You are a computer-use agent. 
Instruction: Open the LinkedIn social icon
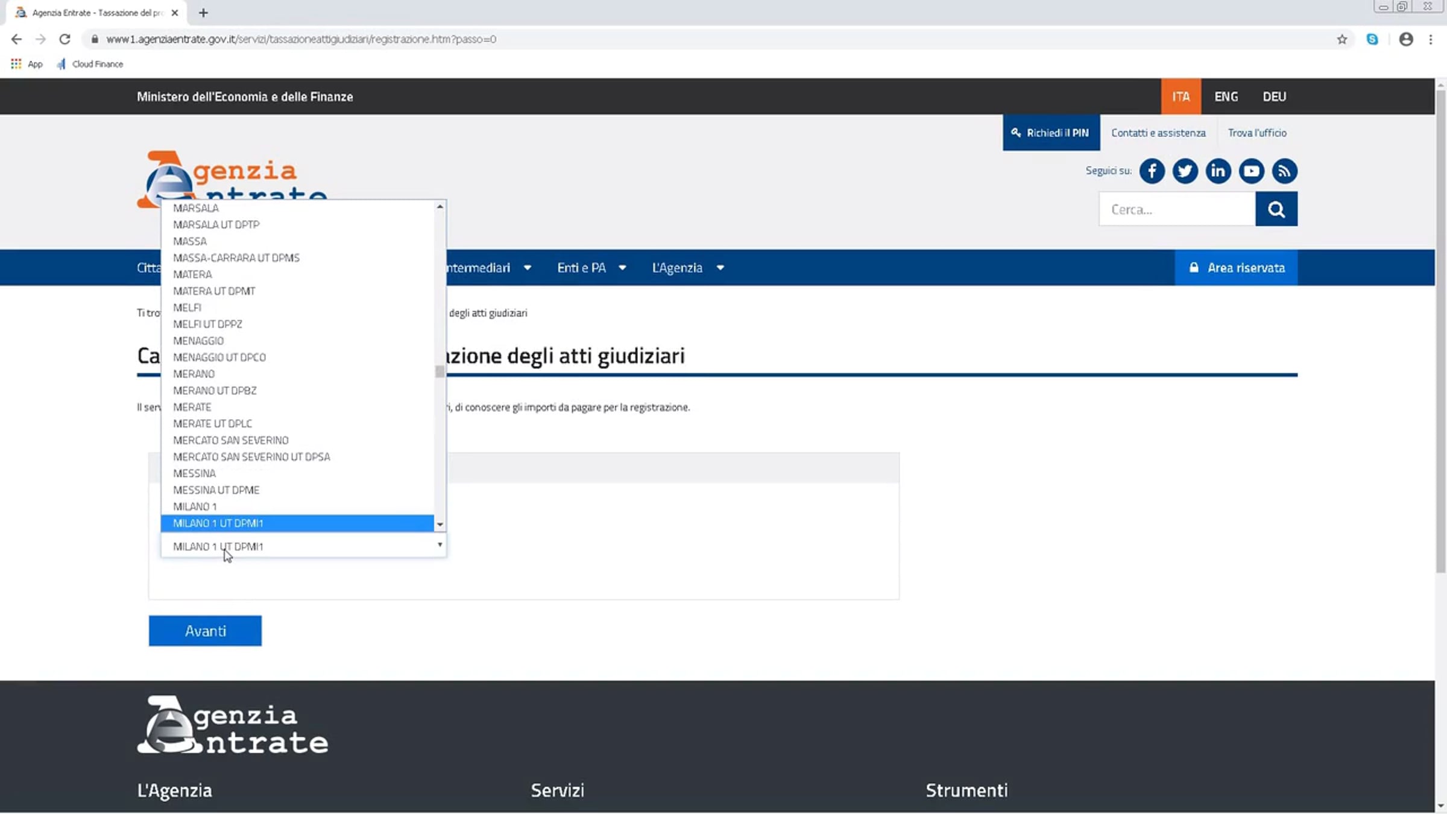(x=1218, y=171)
